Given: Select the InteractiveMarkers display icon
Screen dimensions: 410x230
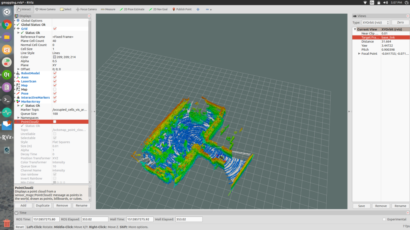Looking at the screenshot, I should click(x=18, y=97).
